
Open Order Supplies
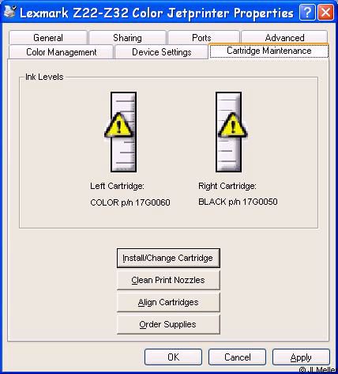168,324
